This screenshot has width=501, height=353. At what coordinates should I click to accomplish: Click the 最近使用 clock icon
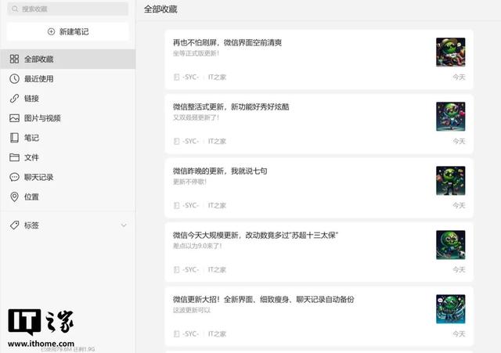14,79
